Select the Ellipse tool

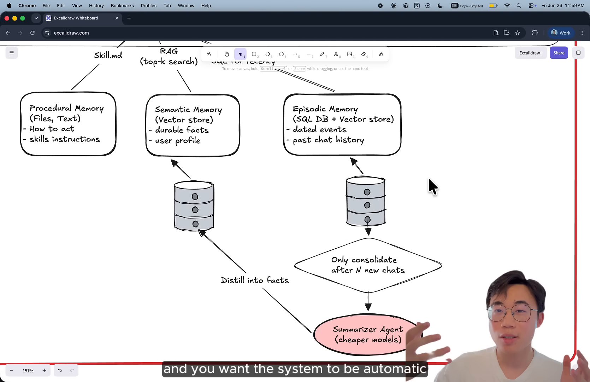pos(282,54)
